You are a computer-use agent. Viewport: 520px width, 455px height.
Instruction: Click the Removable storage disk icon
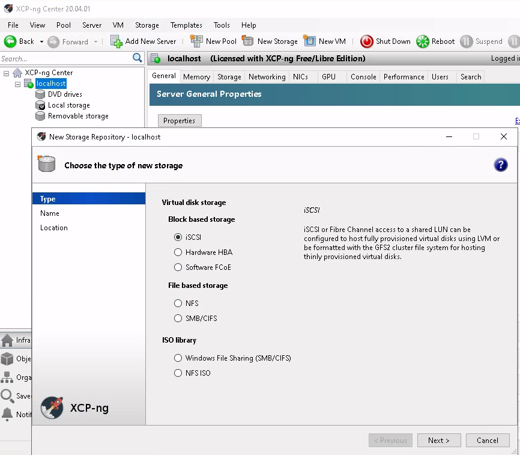[40, 116]
